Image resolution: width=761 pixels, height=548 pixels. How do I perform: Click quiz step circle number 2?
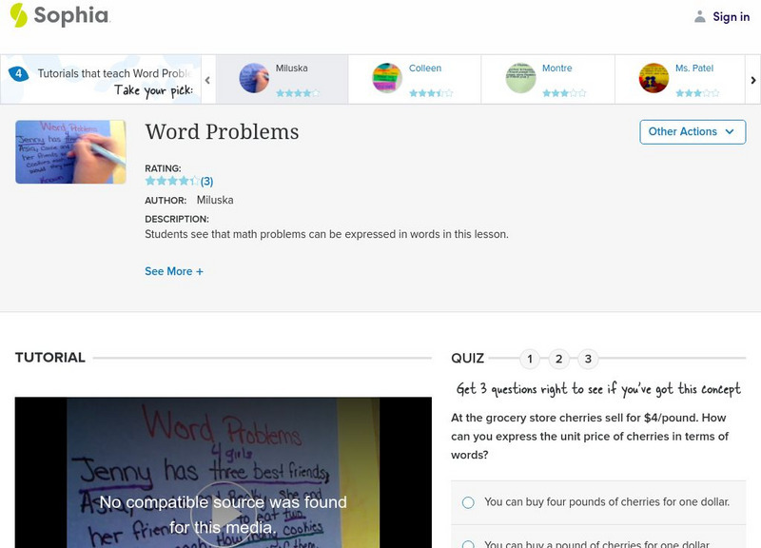click(x=559, y=359)
